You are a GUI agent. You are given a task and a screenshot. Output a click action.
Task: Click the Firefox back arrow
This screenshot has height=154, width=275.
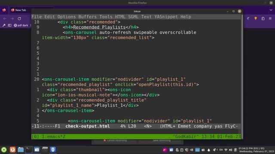click(5, 18)
